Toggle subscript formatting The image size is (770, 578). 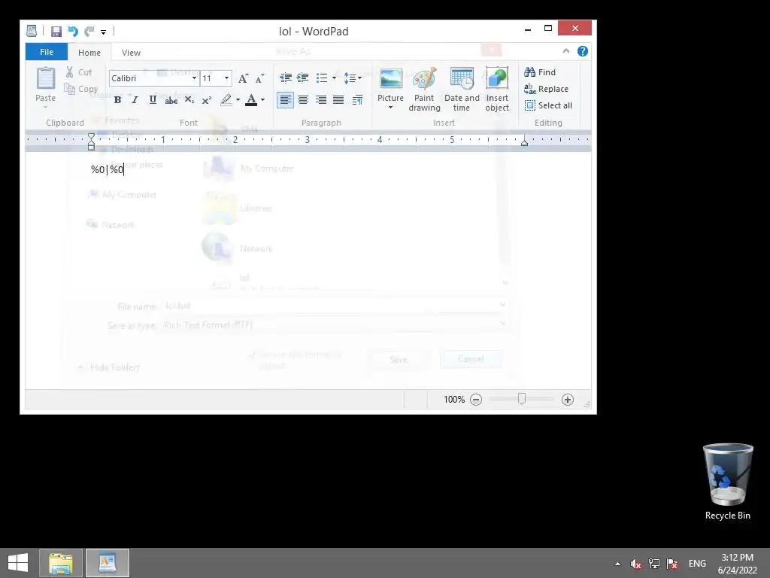[189, 100]
